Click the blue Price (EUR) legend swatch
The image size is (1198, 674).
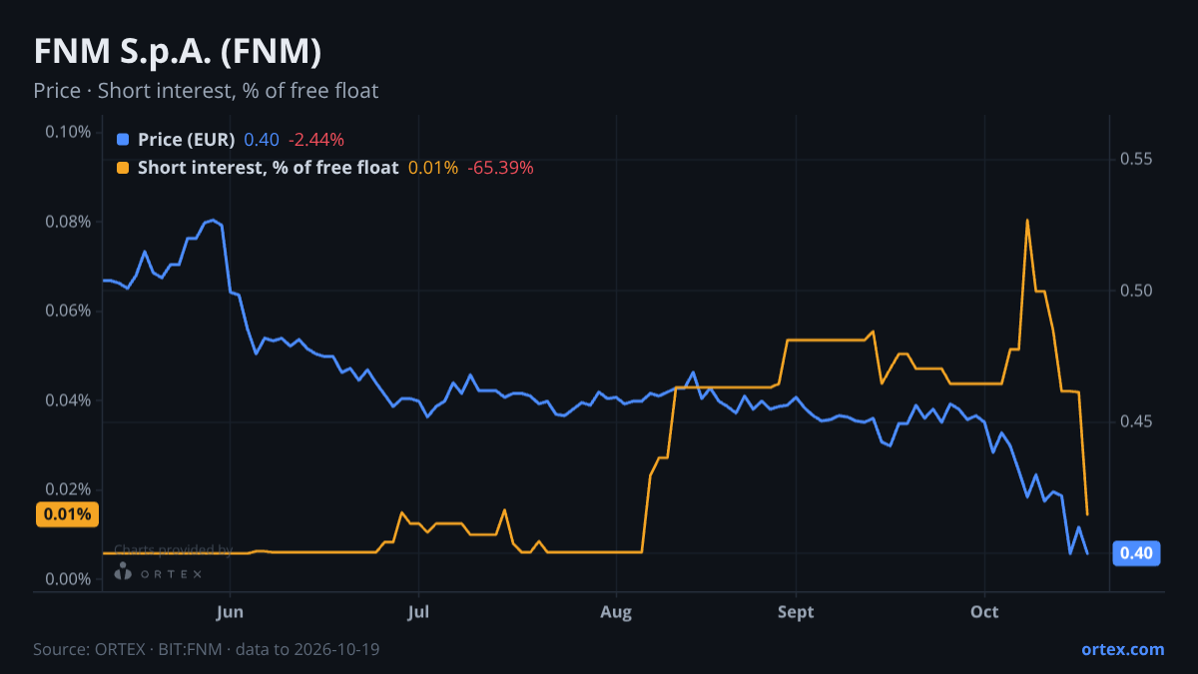[123, 140]
